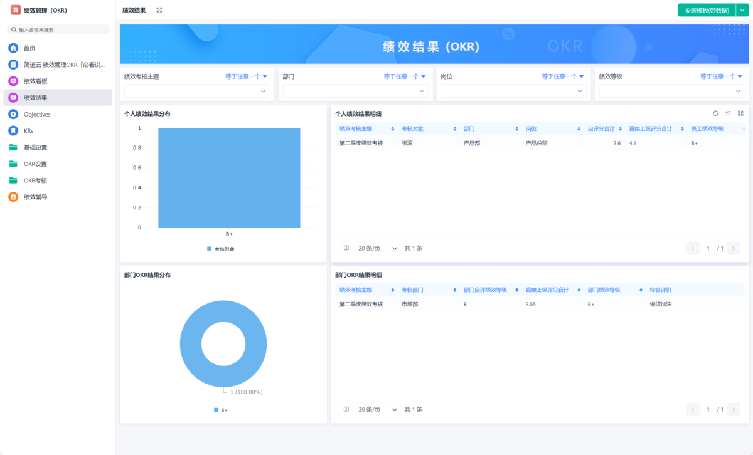Expand 个人绩效结果明细 panel to fullscreen
The image size is (753, 455).
click(x=740, y=113)
